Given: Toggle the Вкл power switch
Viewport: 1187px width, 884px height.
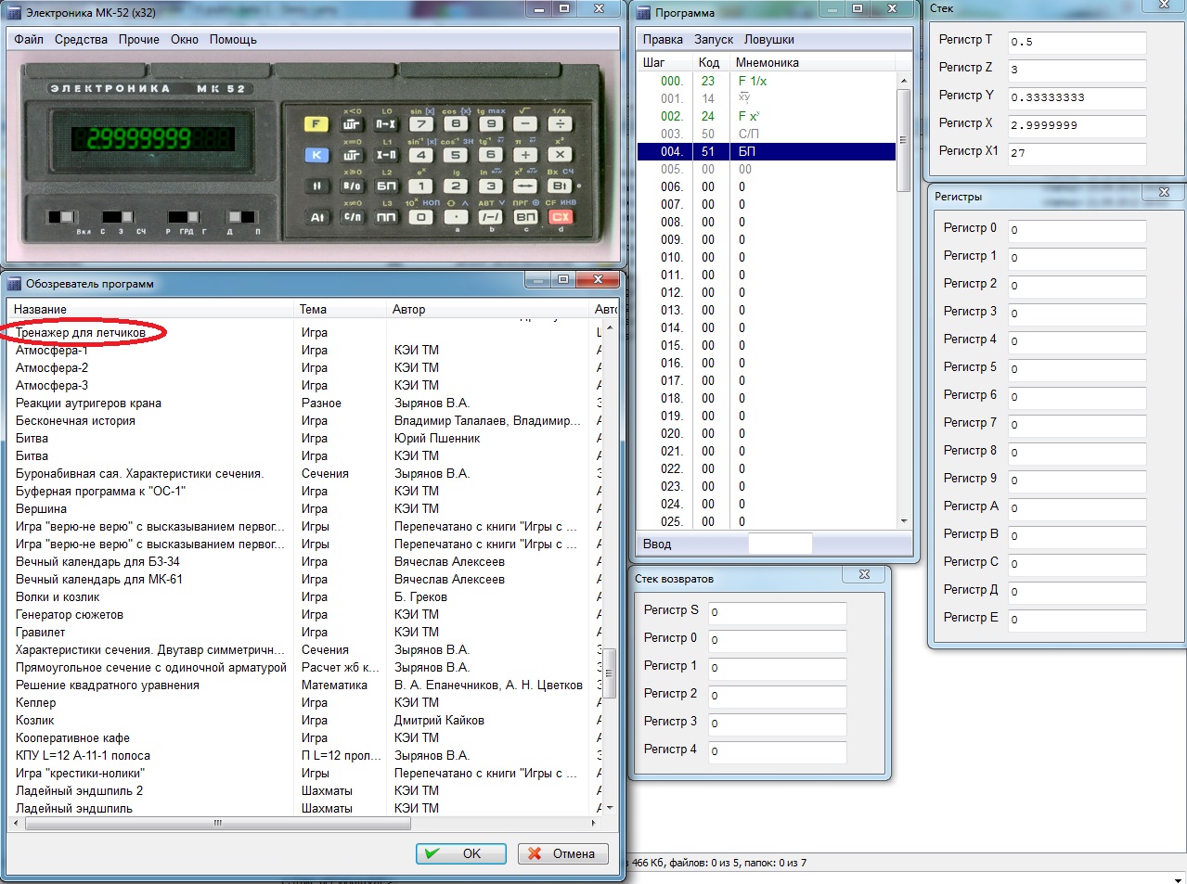Looking at the screenshot, I should pos(61,217).
